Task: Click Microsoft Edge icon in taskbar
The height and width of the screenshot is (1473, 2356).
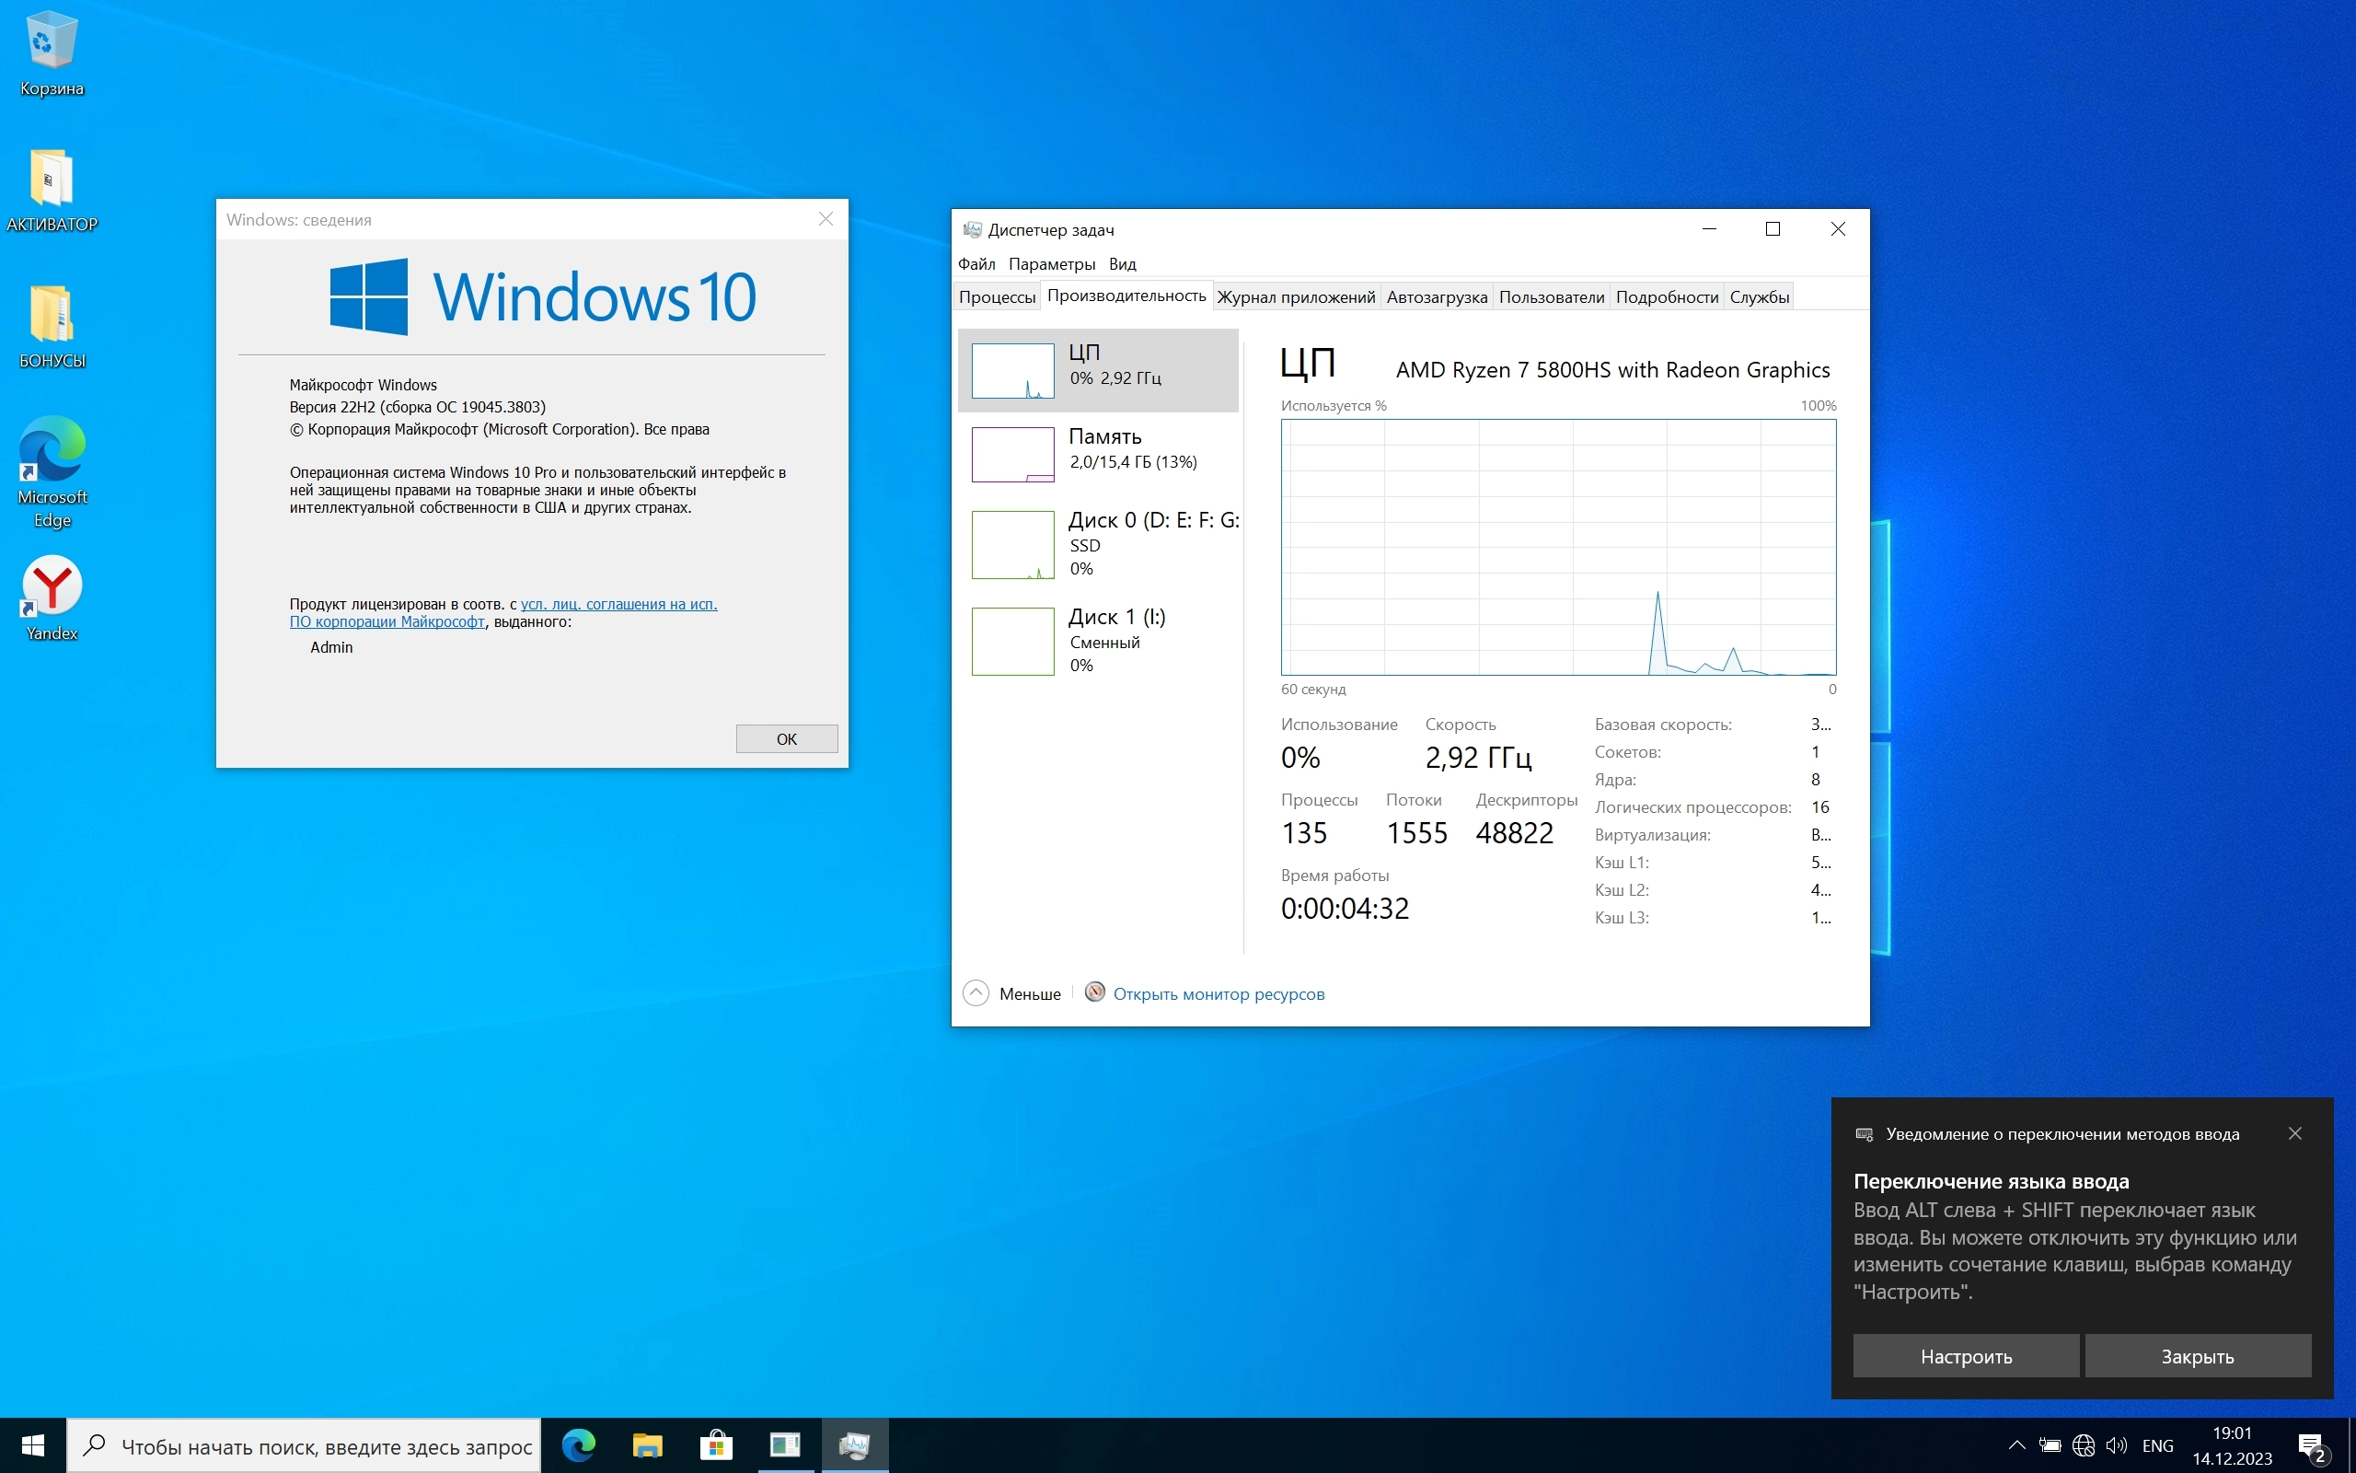Action: click(578, 1444)
